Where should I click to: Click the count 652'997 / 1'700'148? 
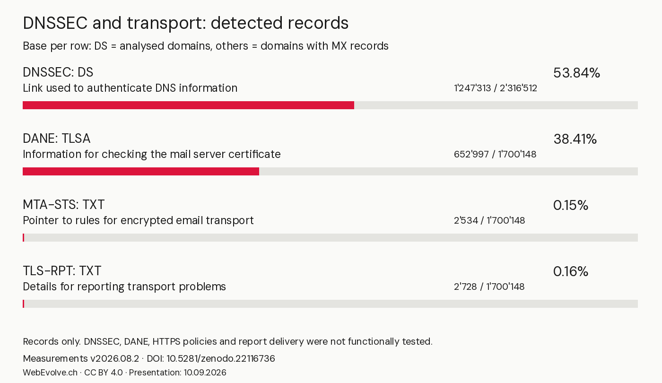tap(495, 154)
